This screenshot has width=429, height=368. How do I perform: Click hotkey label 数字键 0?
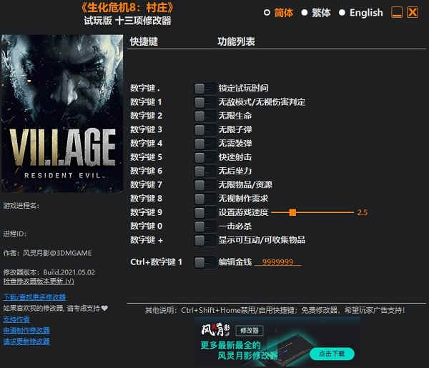click(147, 227)
